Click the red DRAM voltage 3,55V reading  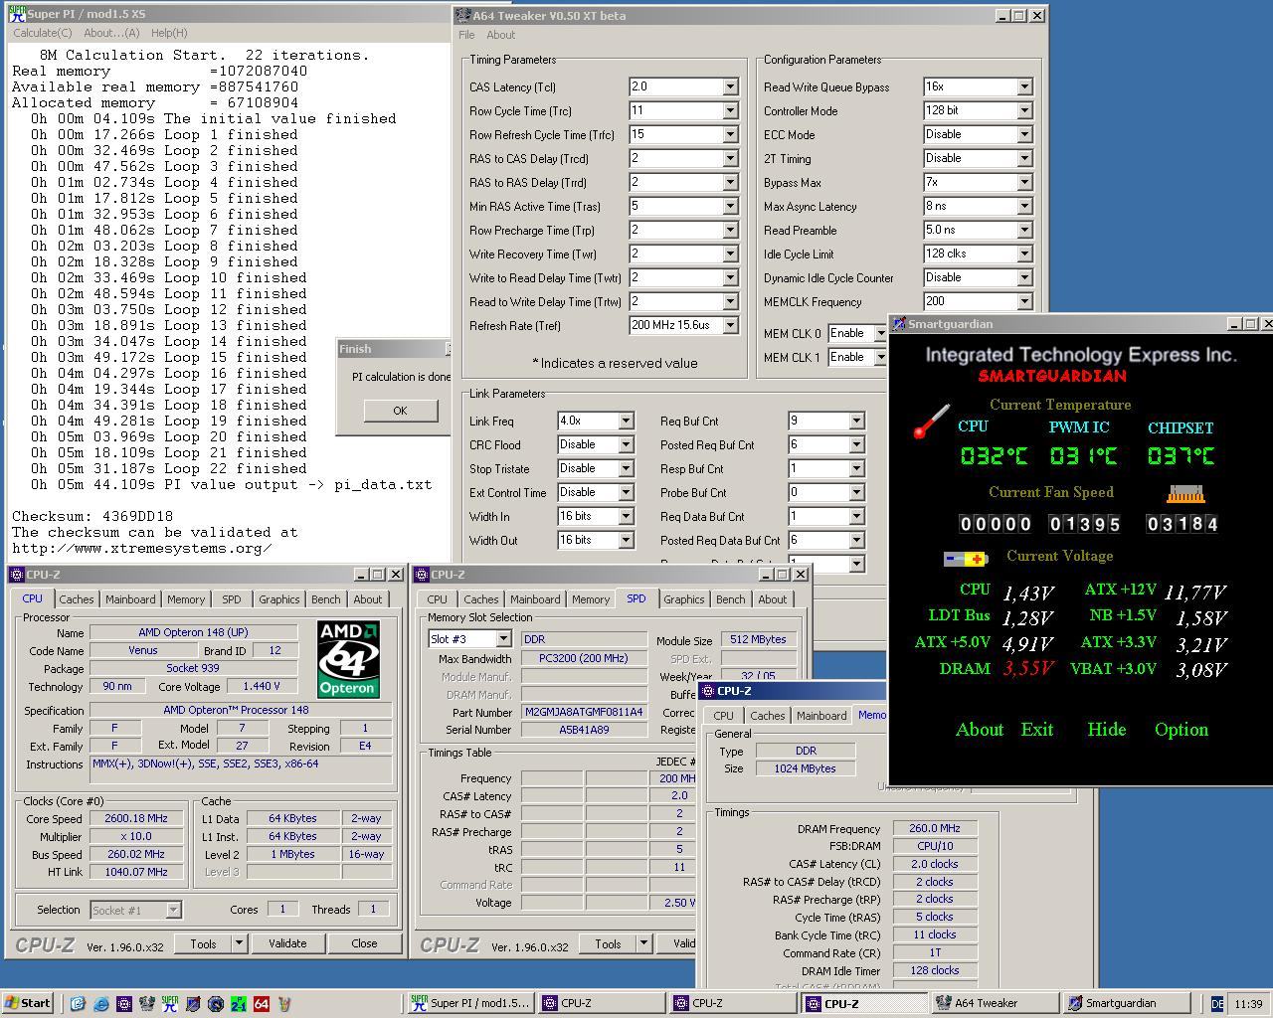point(1028,669)
